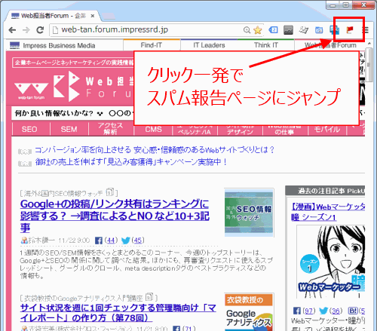Open the blue tag extension icon

pos(273,30)
